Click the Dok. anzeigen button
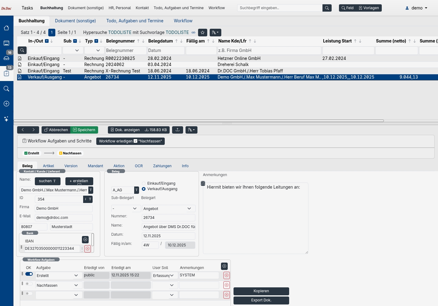 tap(125, 130)
